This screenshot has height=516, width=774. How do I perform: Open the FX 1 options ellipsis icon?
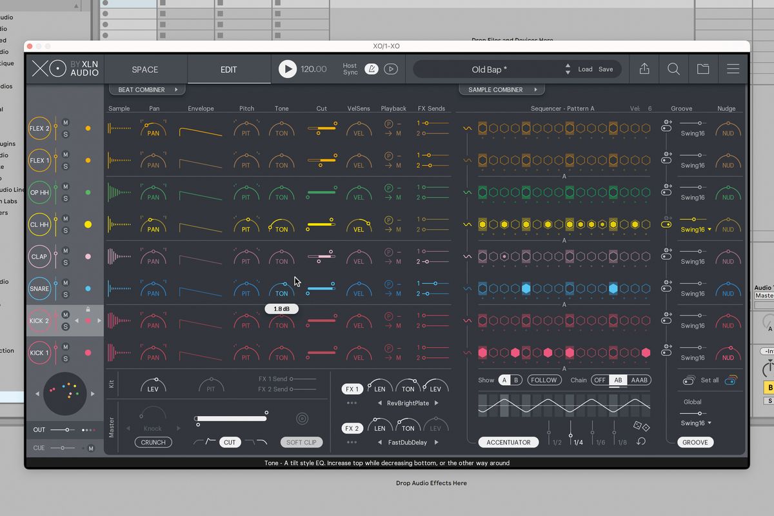[352, 403]
